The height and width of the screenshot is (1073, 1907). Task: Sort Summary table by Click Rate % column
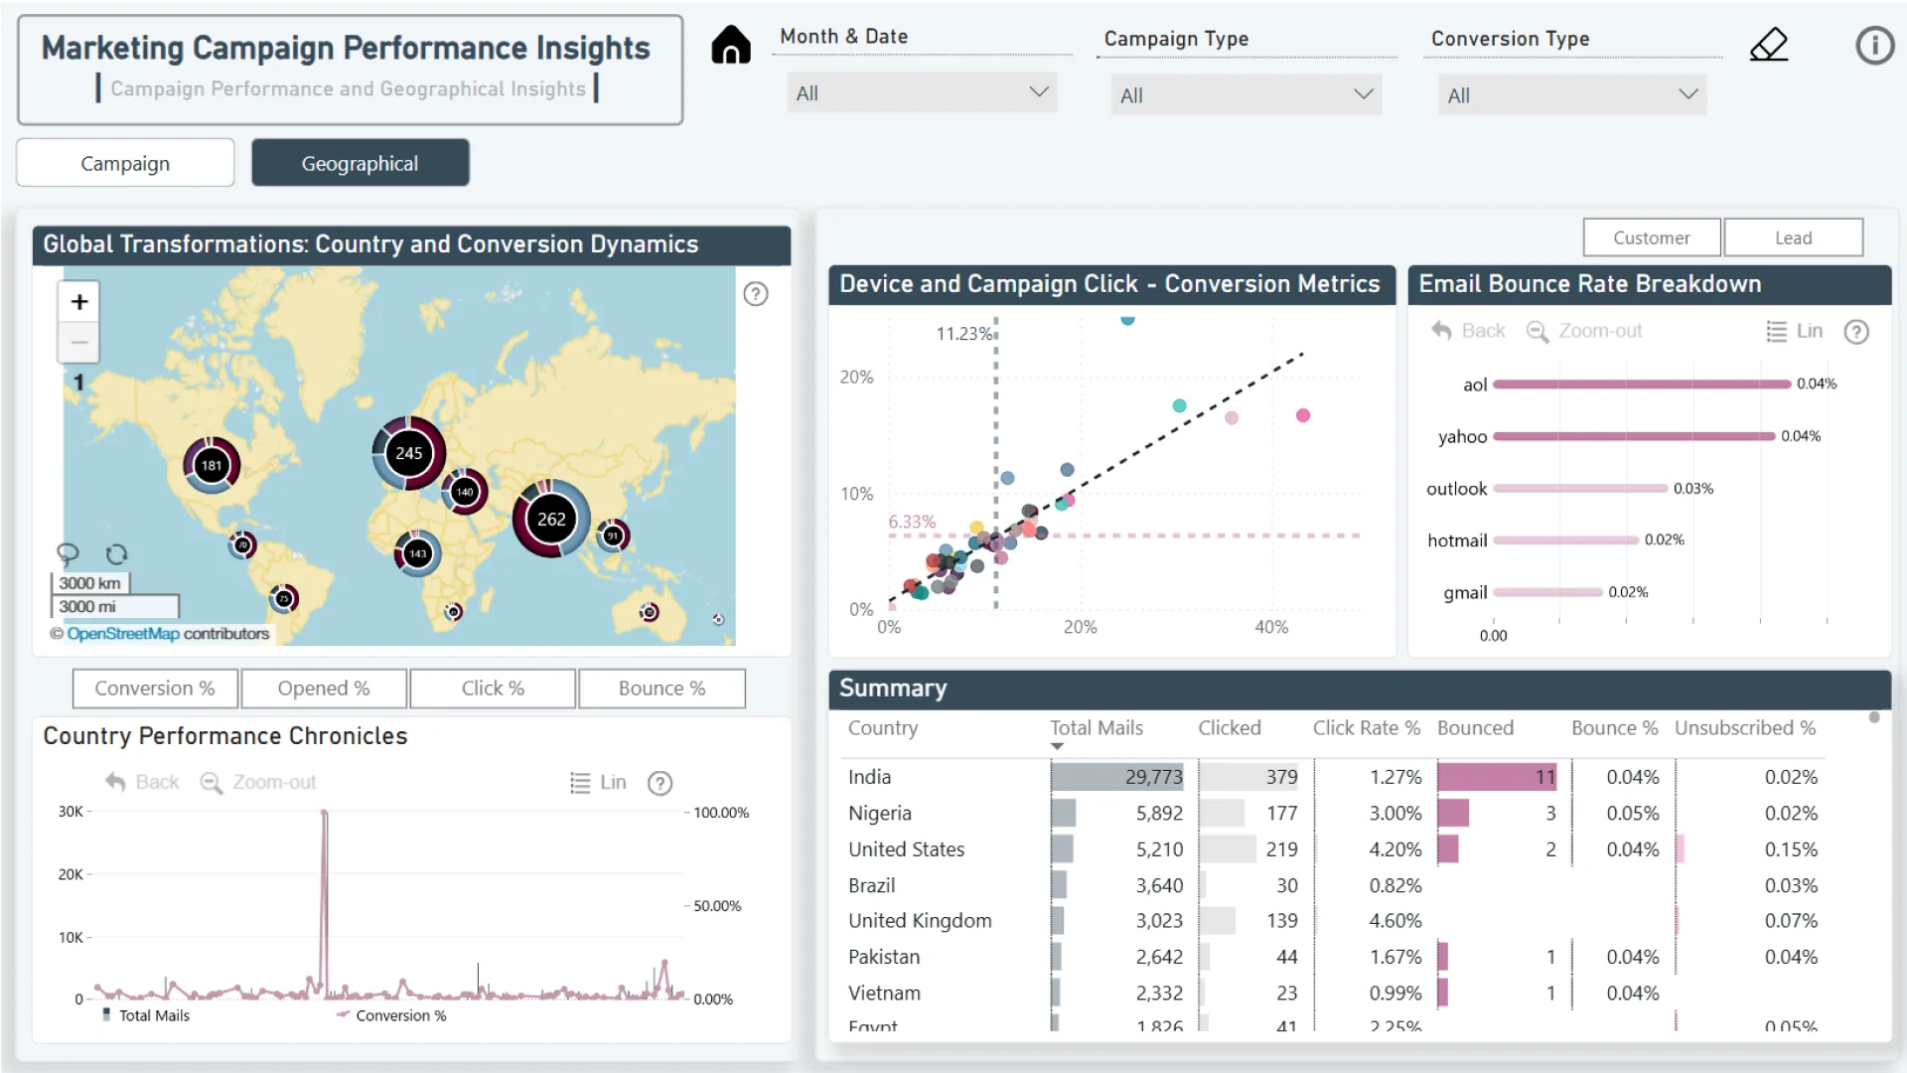[1366, 727]
